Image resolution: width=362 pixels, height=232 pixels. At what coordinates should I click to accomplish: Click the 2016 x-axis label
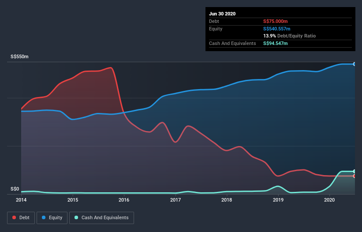click(124, 200)
